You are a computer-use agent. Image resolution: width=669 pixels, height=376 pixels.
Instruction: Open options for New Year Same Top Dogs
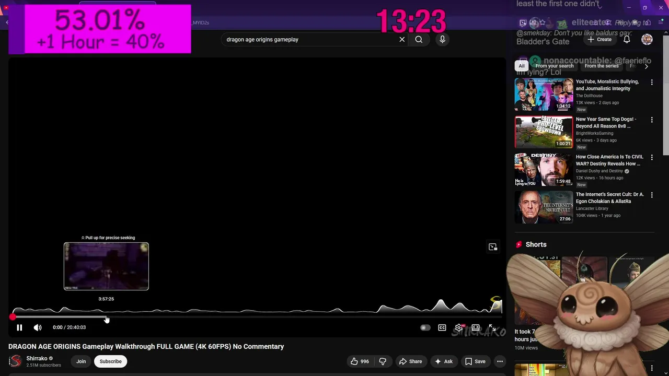pyautogui.click(x=652, y=120)
